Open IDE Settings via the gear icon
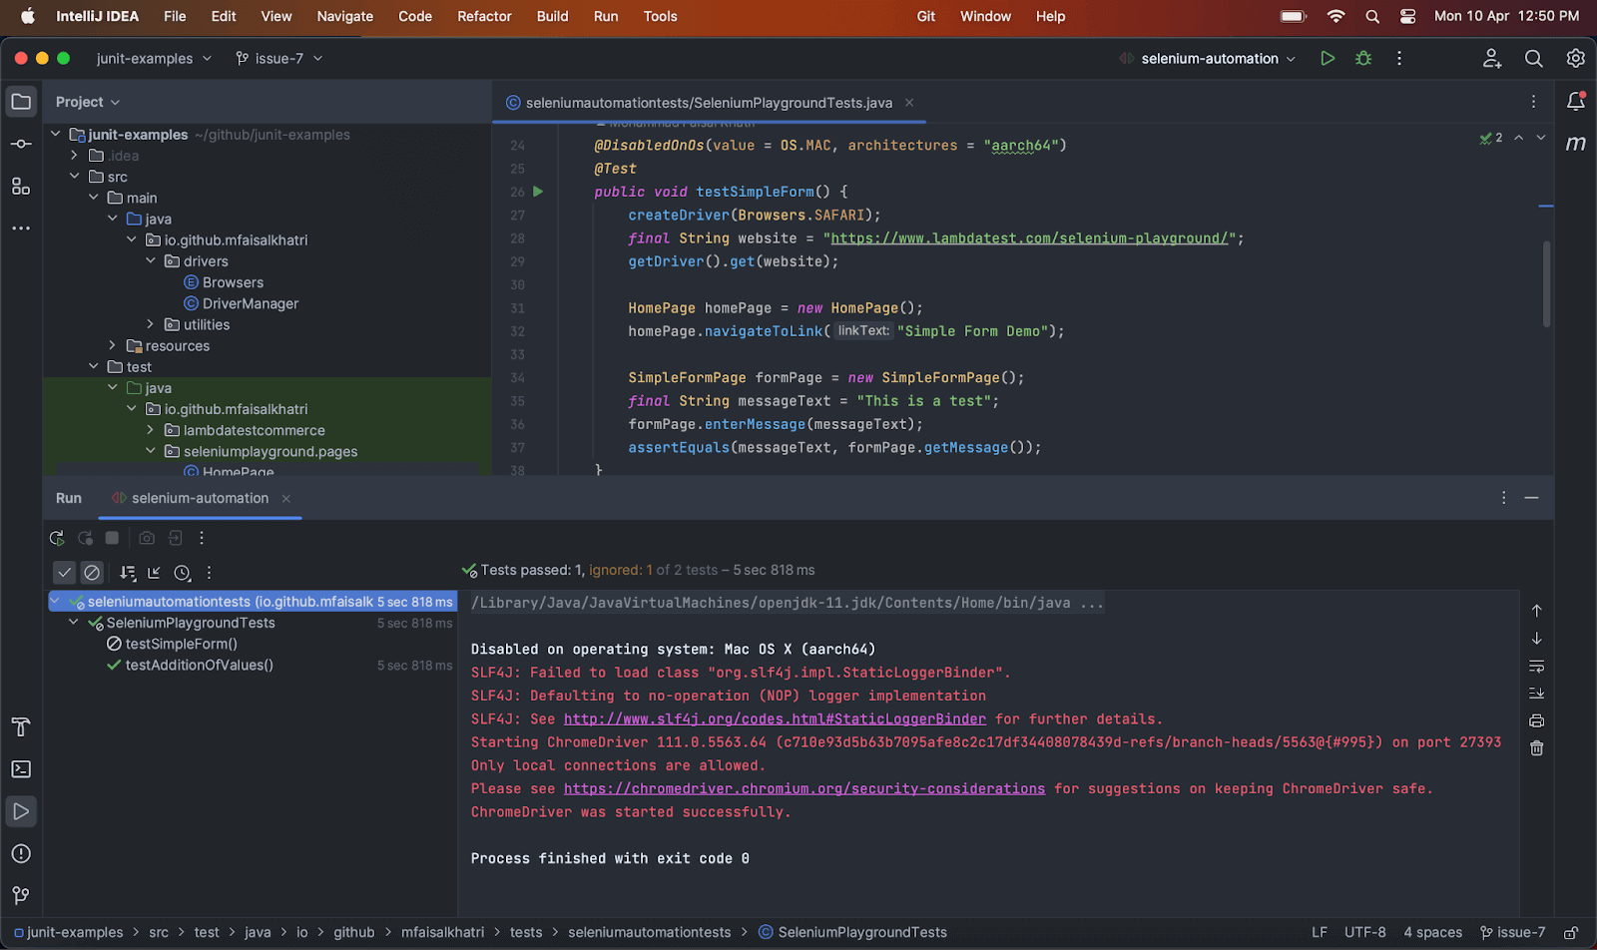This screenshot has height=950, width=1597. point(1575,58)
